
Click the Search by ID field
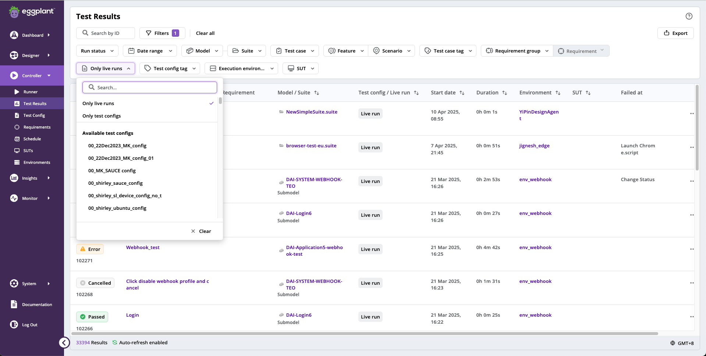point(106,33)
